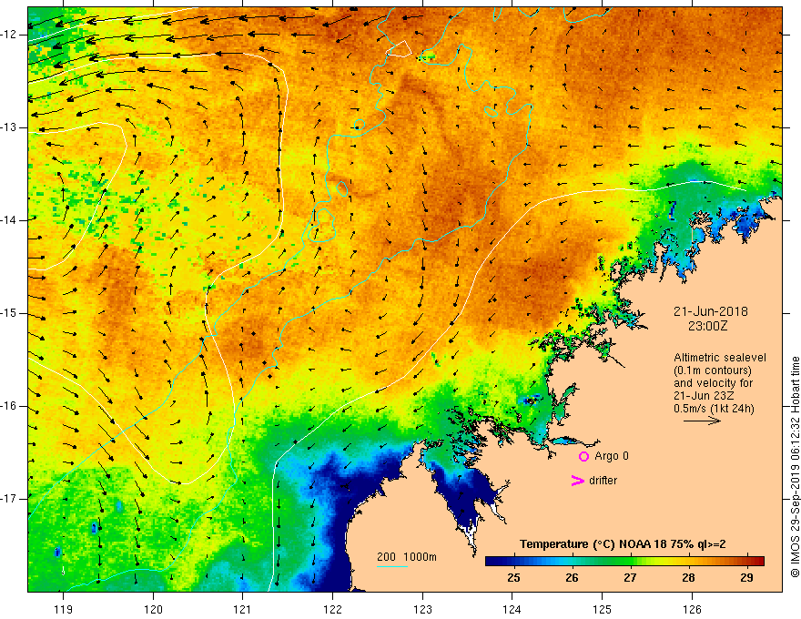Click the latitude -17 axis label
This screenshot has width=801, height=619.
point(10,499)
